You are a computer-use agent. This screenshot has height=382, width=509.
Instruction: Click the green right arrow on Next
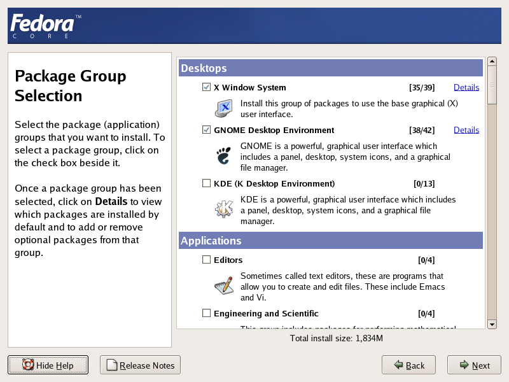(464, 364)
